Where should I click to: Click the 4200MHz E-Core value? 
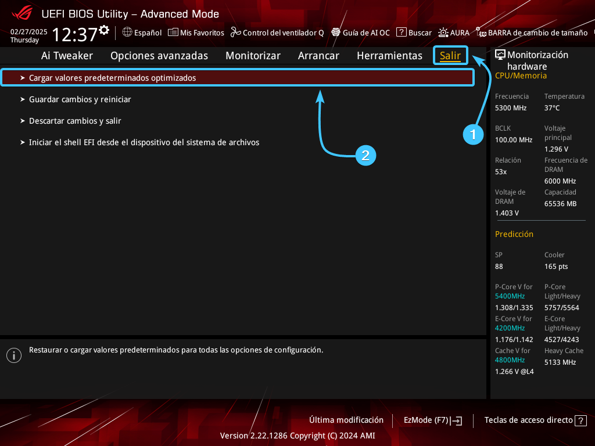510,328
